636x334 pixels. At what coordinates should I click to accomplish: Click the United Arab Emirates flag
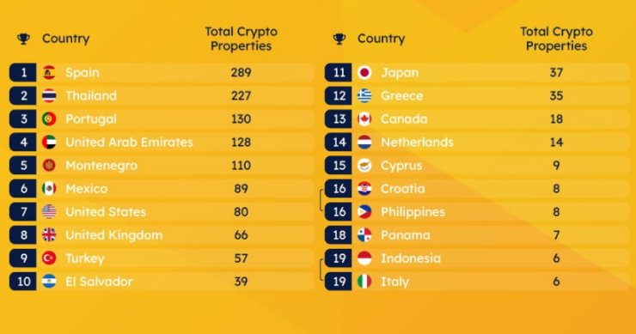[49, 143]
